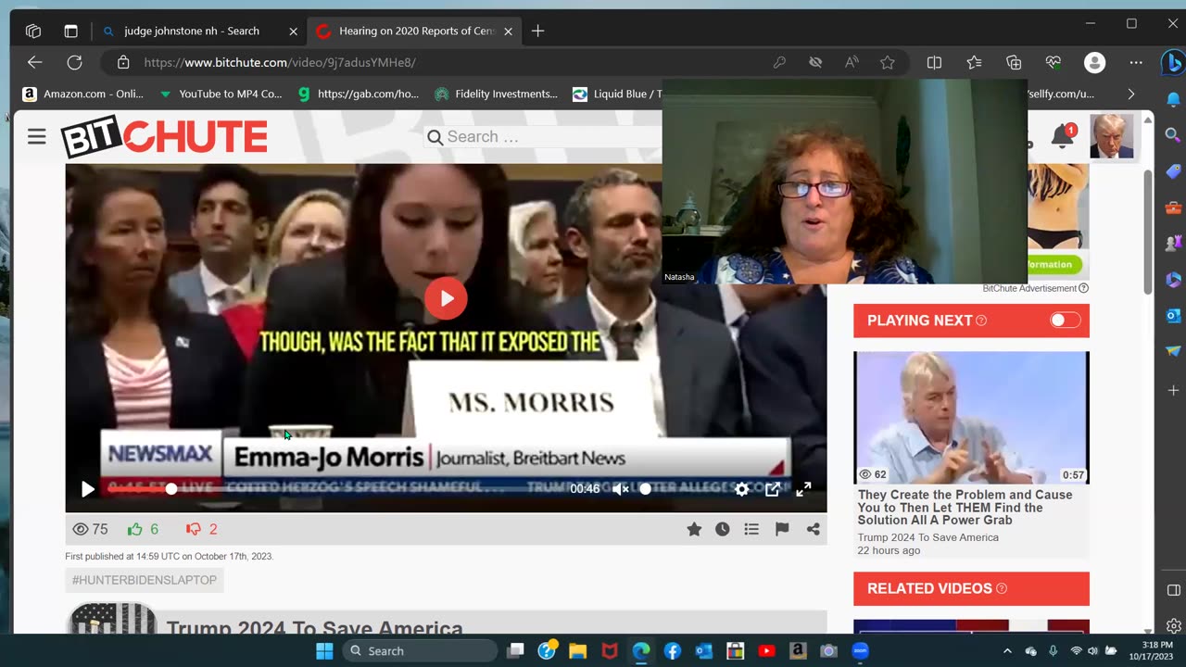
Task: Click BitChute Advertisement info icon
Action: coord(1083,288)
